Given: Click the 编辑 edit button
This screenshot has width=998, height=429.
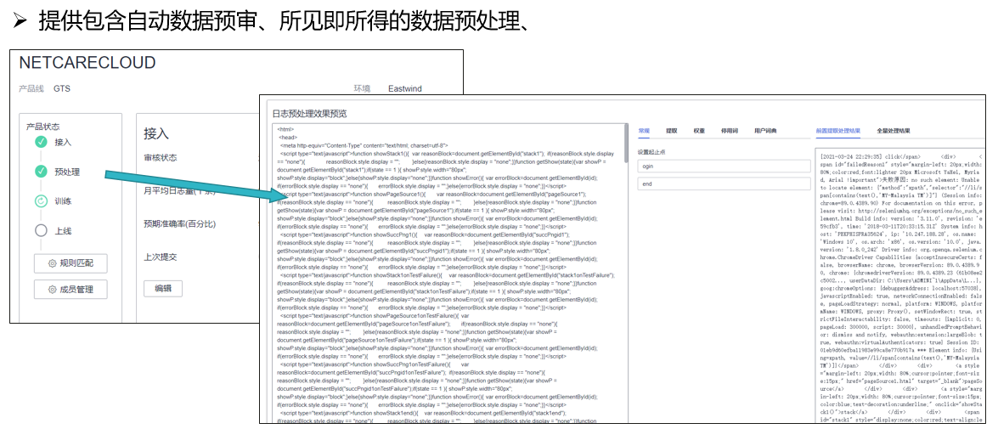Looking at the screenshot, I should point(163,288).
